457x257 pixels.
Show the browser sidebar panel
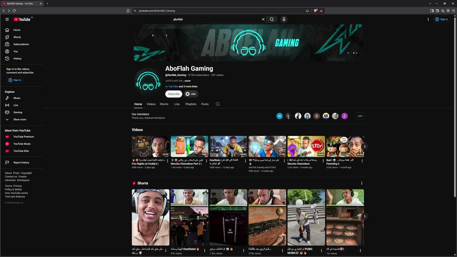(x=432, y=11)
